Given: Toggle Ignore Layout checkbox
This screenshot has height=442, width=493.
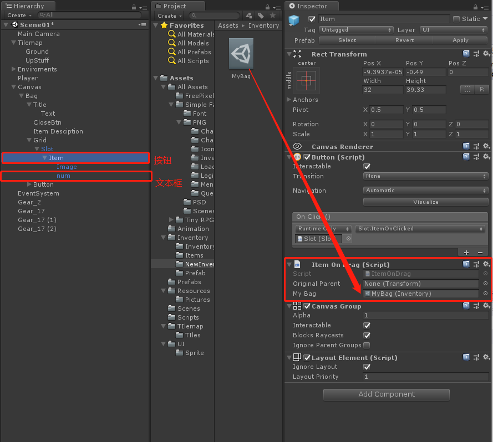Looking at the screenshot, I should pos(367,367).
